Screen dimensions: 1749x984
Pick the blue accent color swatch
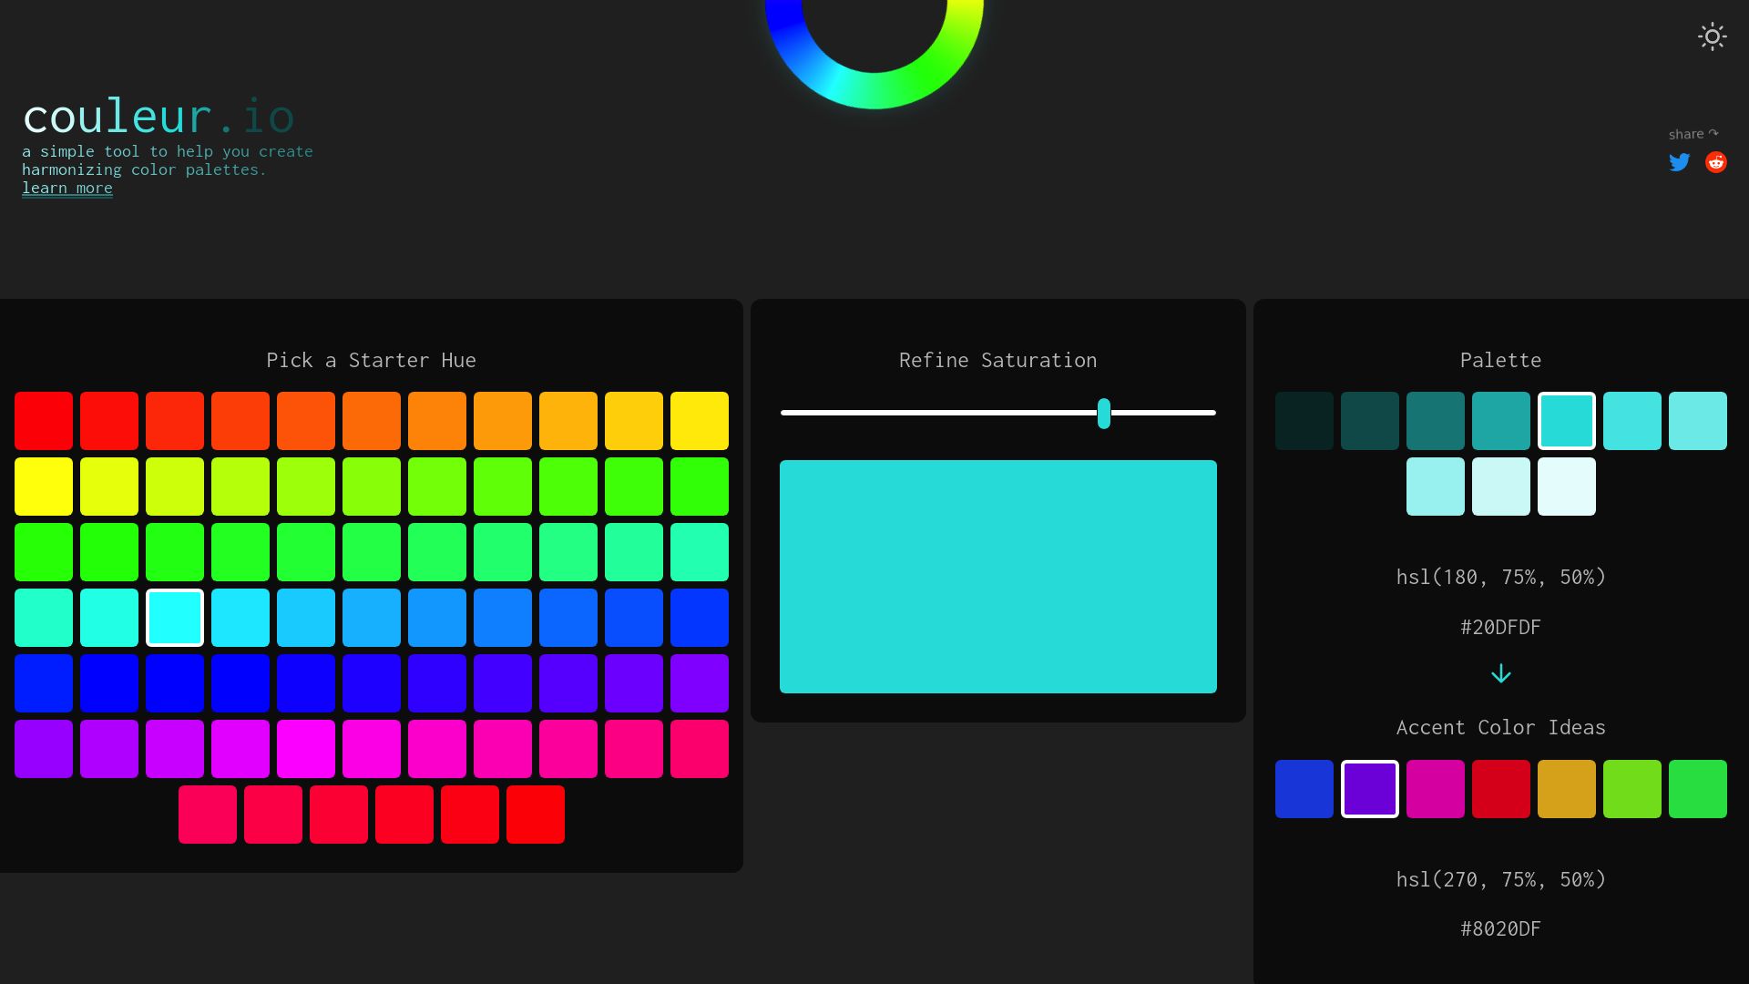click(1304, 789)
